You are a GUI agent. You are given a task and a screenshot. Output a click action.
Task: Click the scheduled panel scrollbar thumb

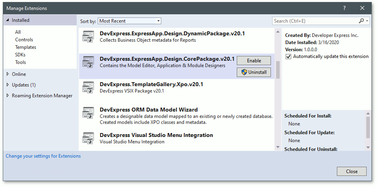coord(368,127)
